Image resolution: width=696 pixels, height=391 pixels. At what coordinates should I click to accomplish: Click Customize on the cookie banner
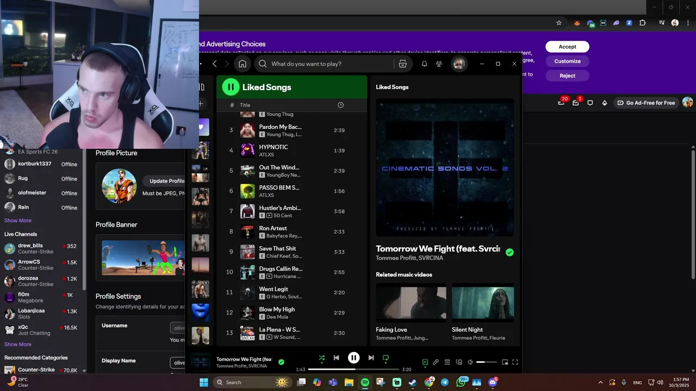pos(567,61)
